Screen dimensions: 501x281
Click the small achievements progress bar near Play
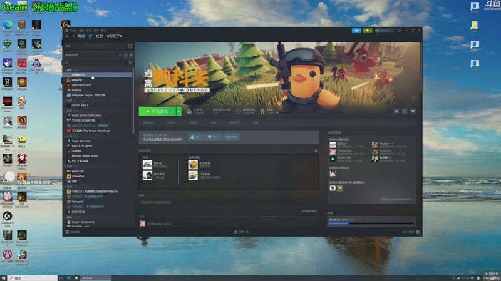(283, 113)
